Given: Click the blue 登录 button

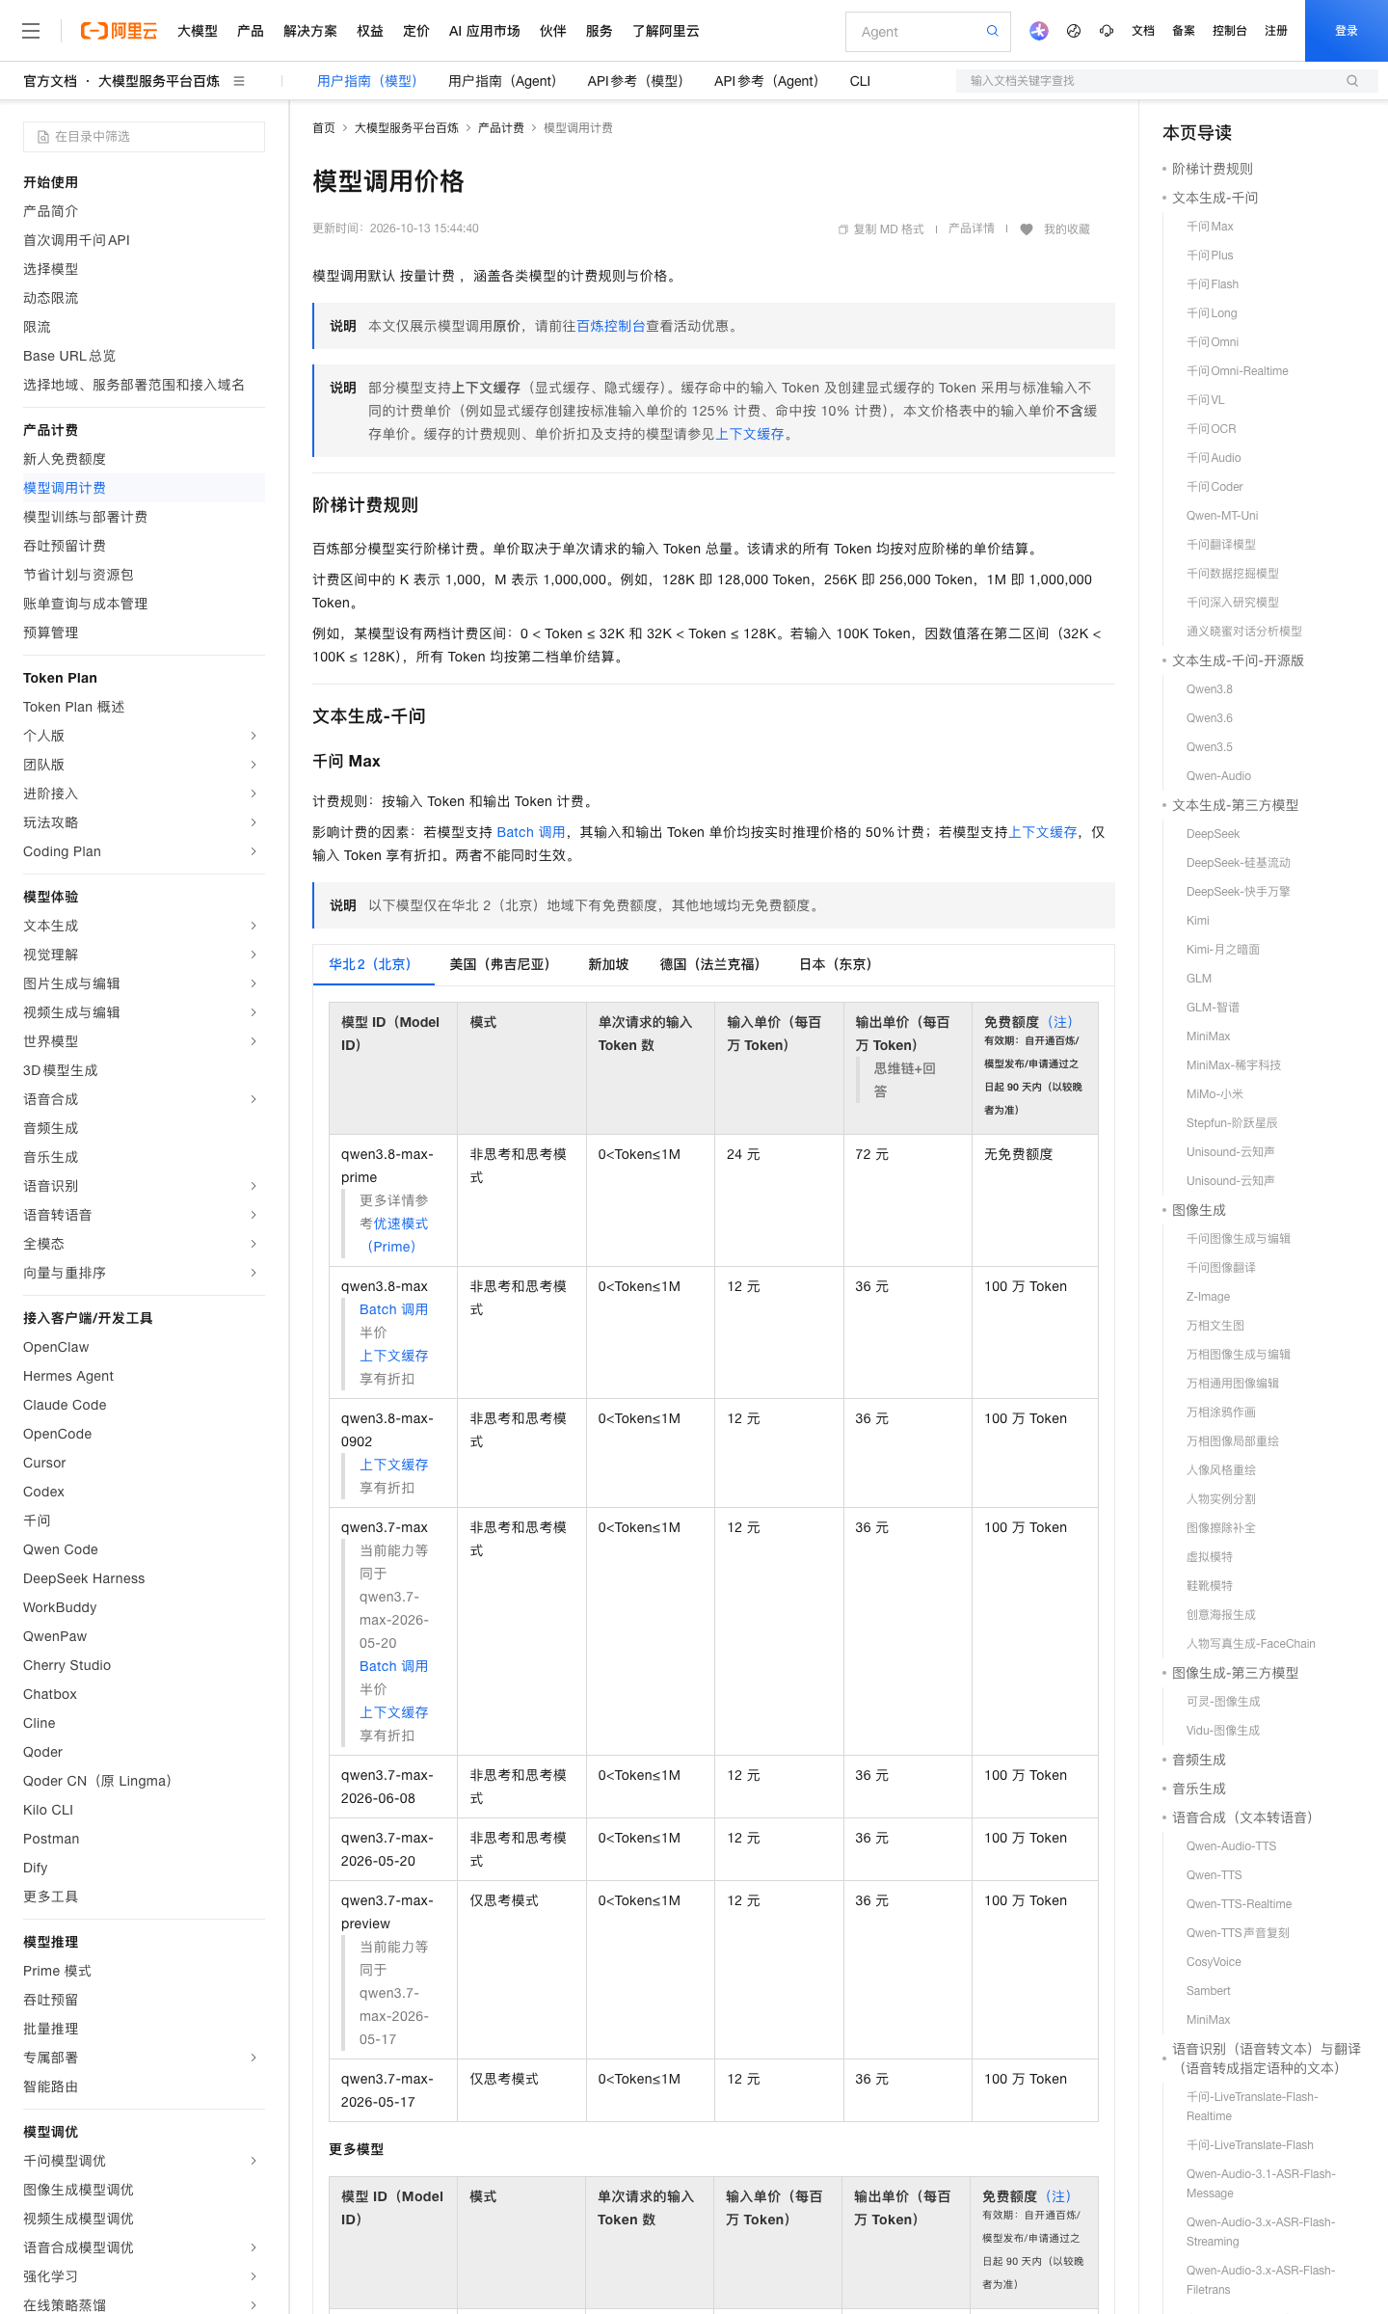Looking at the screenshot, I should coord(1347,31).
